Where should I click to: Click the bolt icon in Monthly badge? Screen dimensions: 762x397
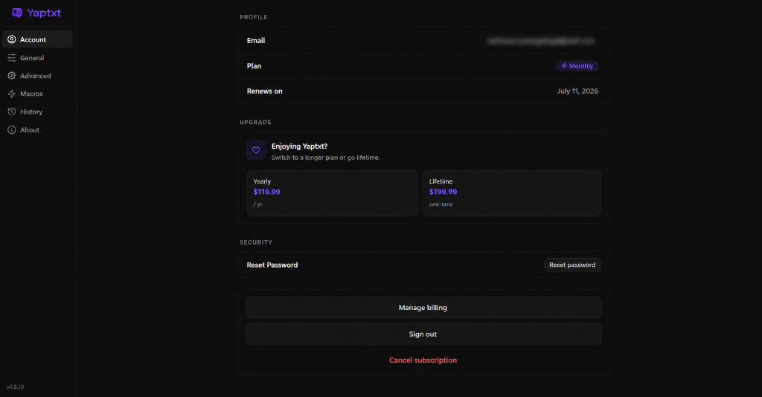click(564, 66)
